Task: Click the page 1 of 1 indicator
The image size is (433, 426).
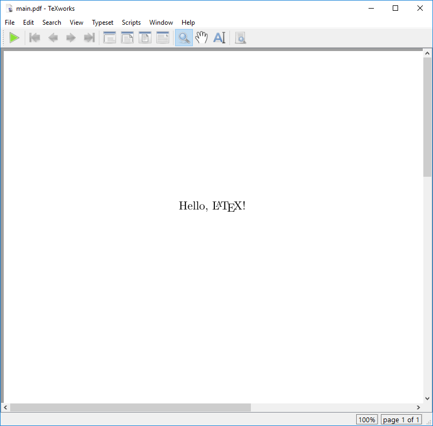Action: coord(401,420)
